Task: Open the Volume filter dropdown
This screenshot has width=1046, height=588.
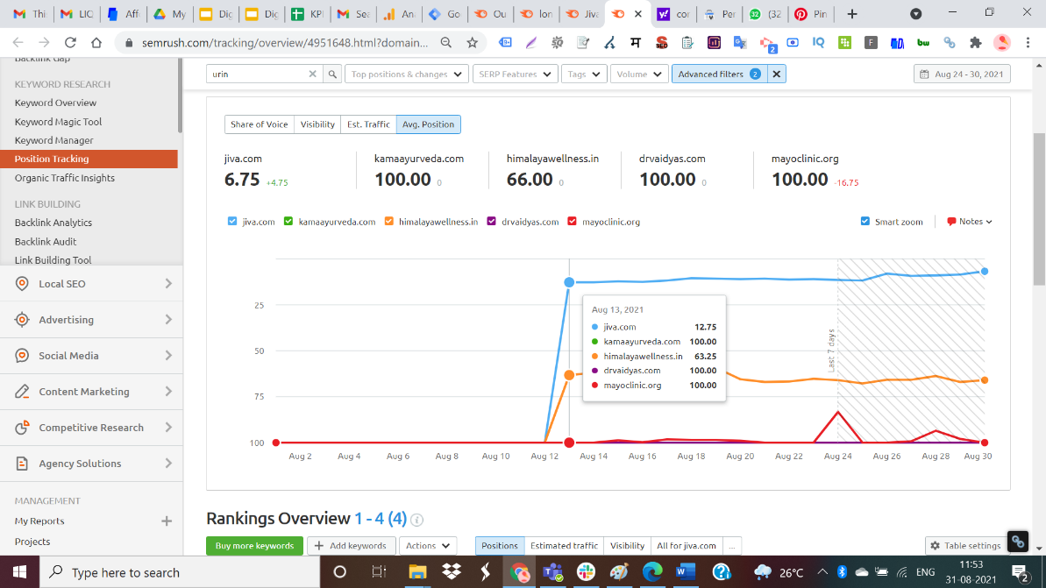Action: [639, 74]
